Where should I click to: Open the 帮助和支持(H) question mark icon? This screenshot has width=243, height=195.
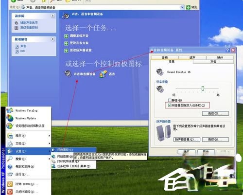tap(10, 167)
